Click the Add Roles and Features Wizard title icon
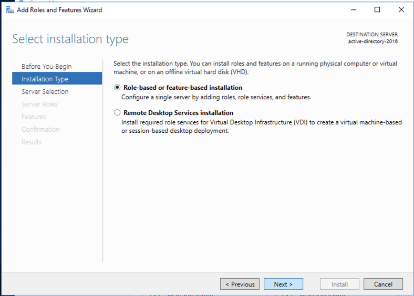 pyautogui.click(x=10, y=10)
